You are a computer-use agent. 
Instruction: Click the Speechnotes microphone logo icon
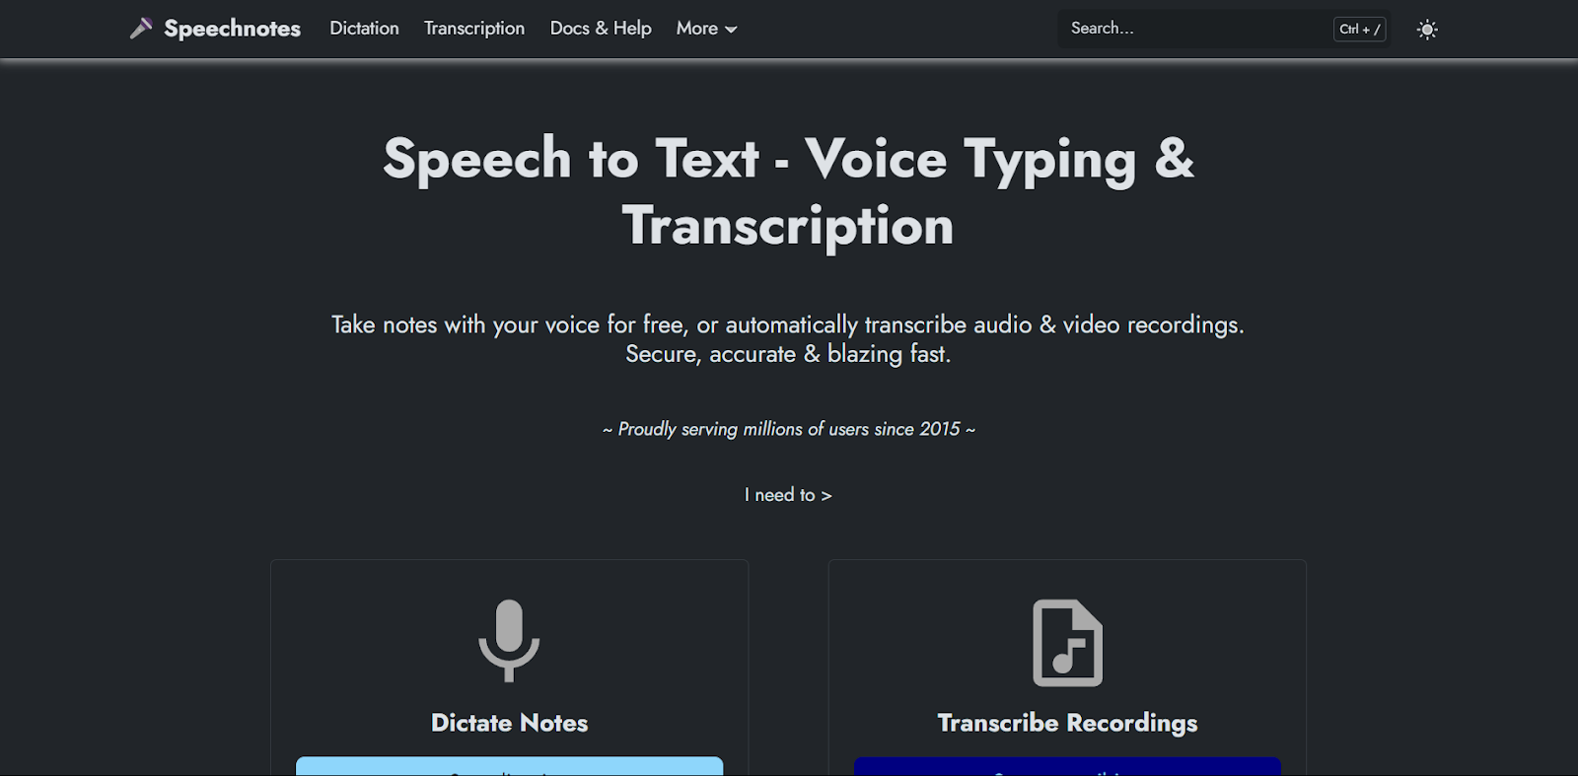coord(141,29)
